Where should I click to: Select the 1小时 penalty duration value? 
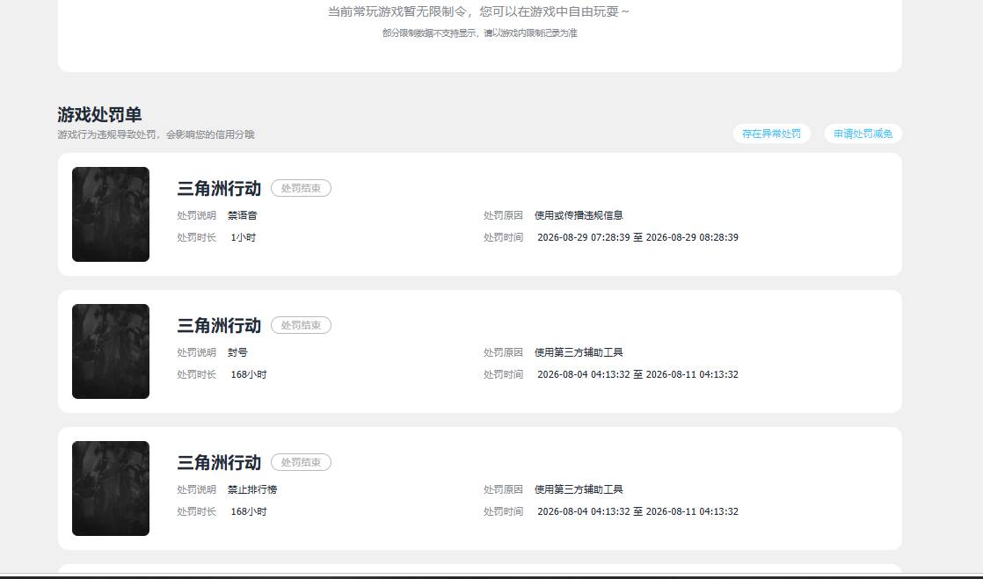pos(244,237)
